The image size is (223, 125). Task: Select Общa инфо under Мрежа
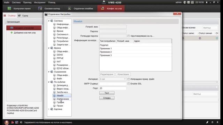tap(63, 51)
